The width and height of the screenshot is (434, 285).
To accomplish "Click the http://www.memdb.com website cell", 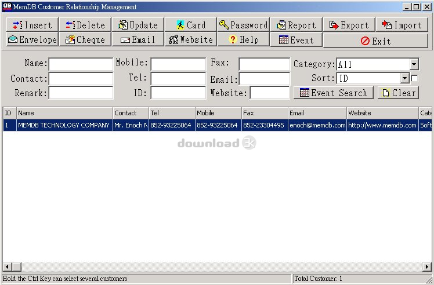I will [382, 125].
